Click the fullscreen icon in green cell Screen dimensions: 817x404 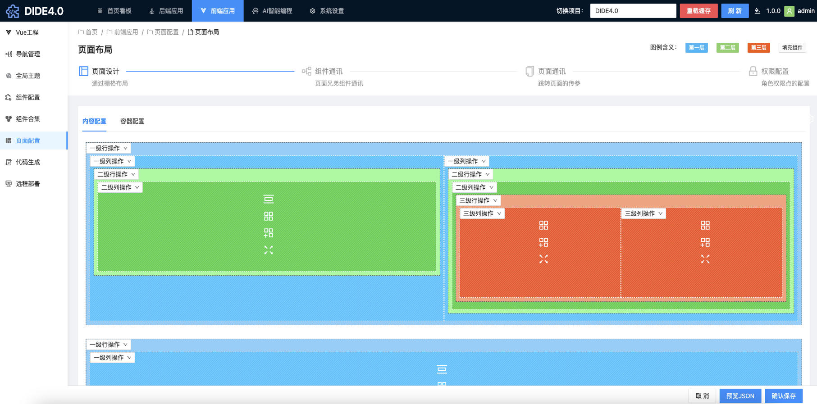(269, 250)
